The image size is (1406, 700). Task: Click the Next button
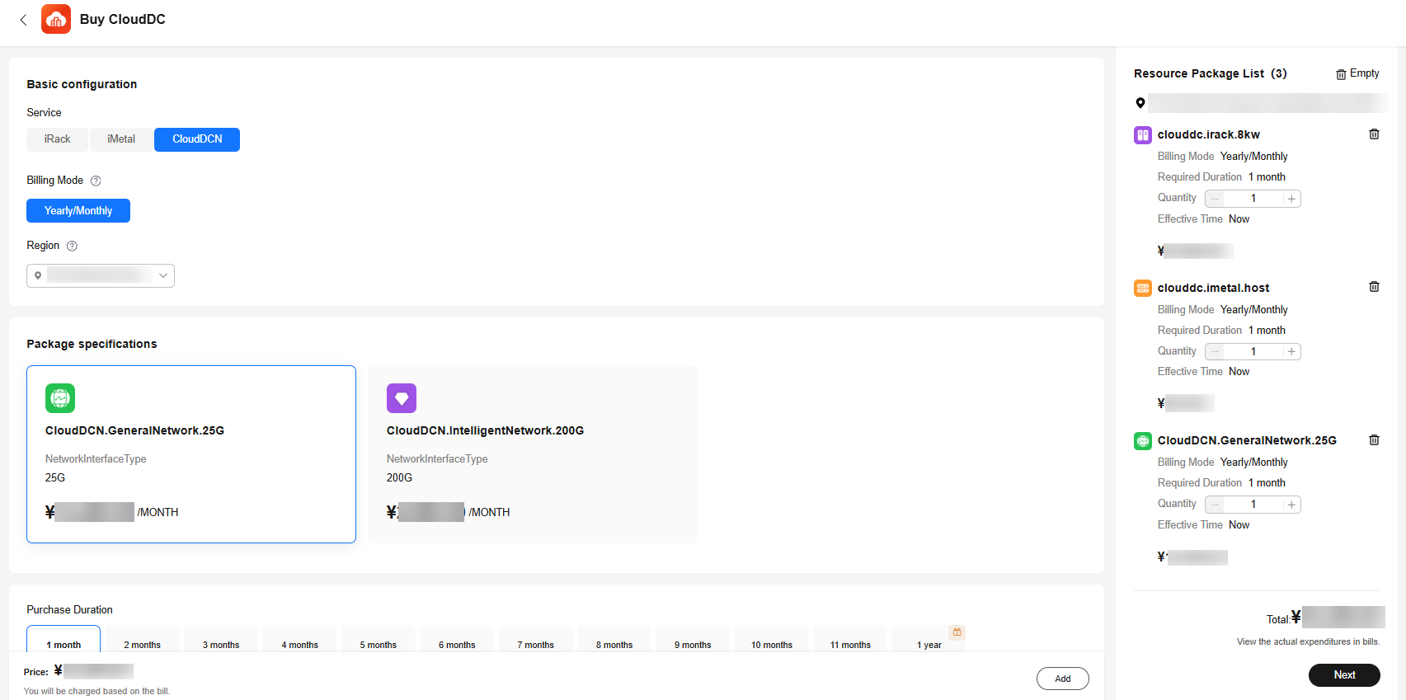pyautogui.click(x=1344, y=674)
